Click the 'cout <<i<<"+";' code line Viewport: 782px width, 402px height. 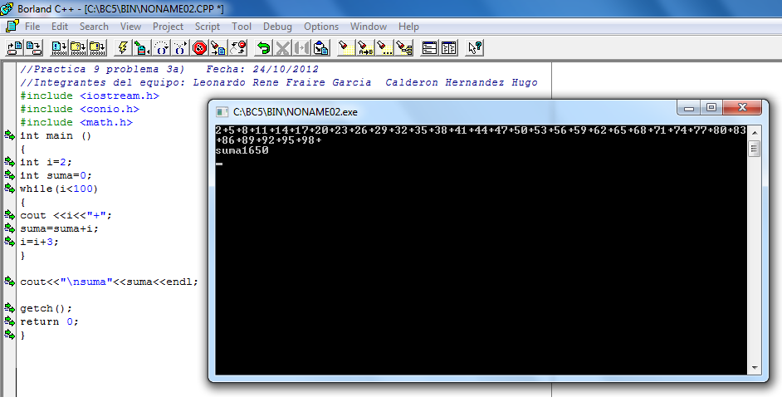coord(66,215)
